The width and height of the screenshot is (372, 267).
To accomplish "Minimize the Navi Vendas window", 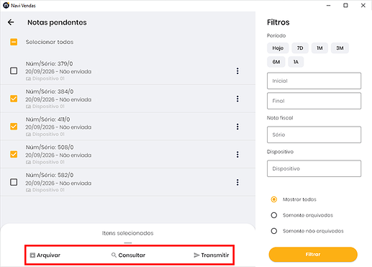I will pos(329,5).
